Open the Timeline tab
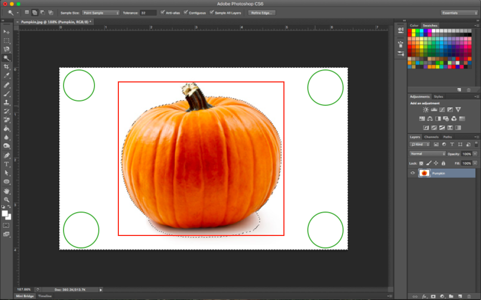481x300 pixels. (x=45, y=296)
